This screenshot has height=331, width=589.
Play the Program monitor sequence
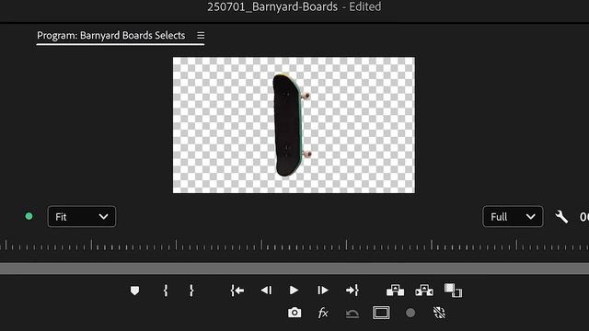(294, 291)
